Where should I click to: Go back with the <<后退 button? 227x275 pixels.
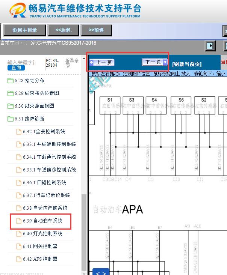point(64,30)
